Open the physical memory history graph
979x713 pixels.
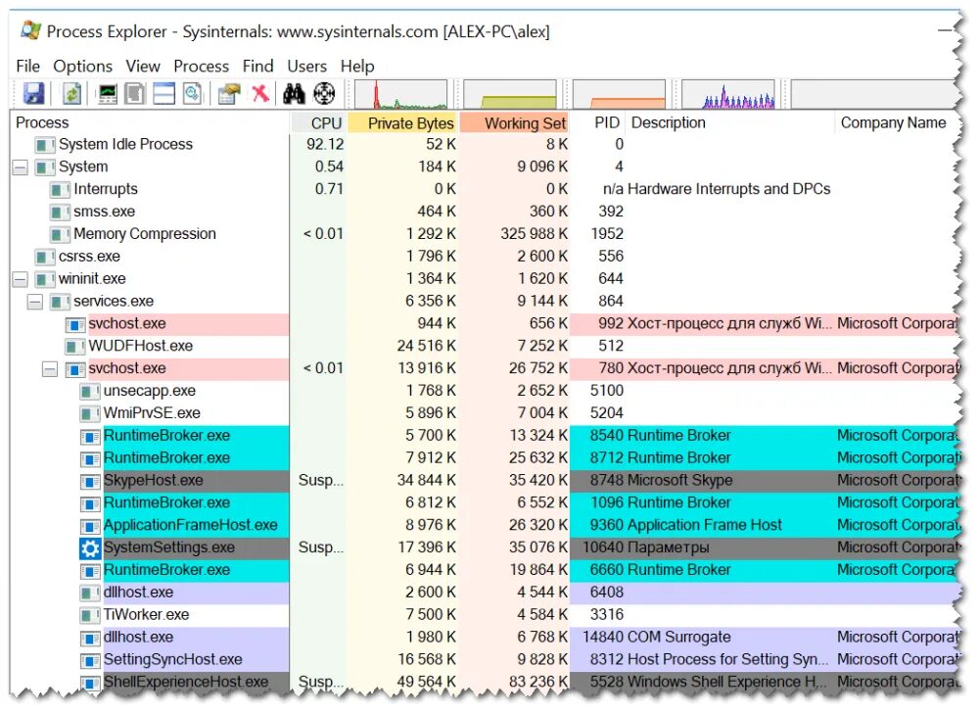(x=619, y=94)
